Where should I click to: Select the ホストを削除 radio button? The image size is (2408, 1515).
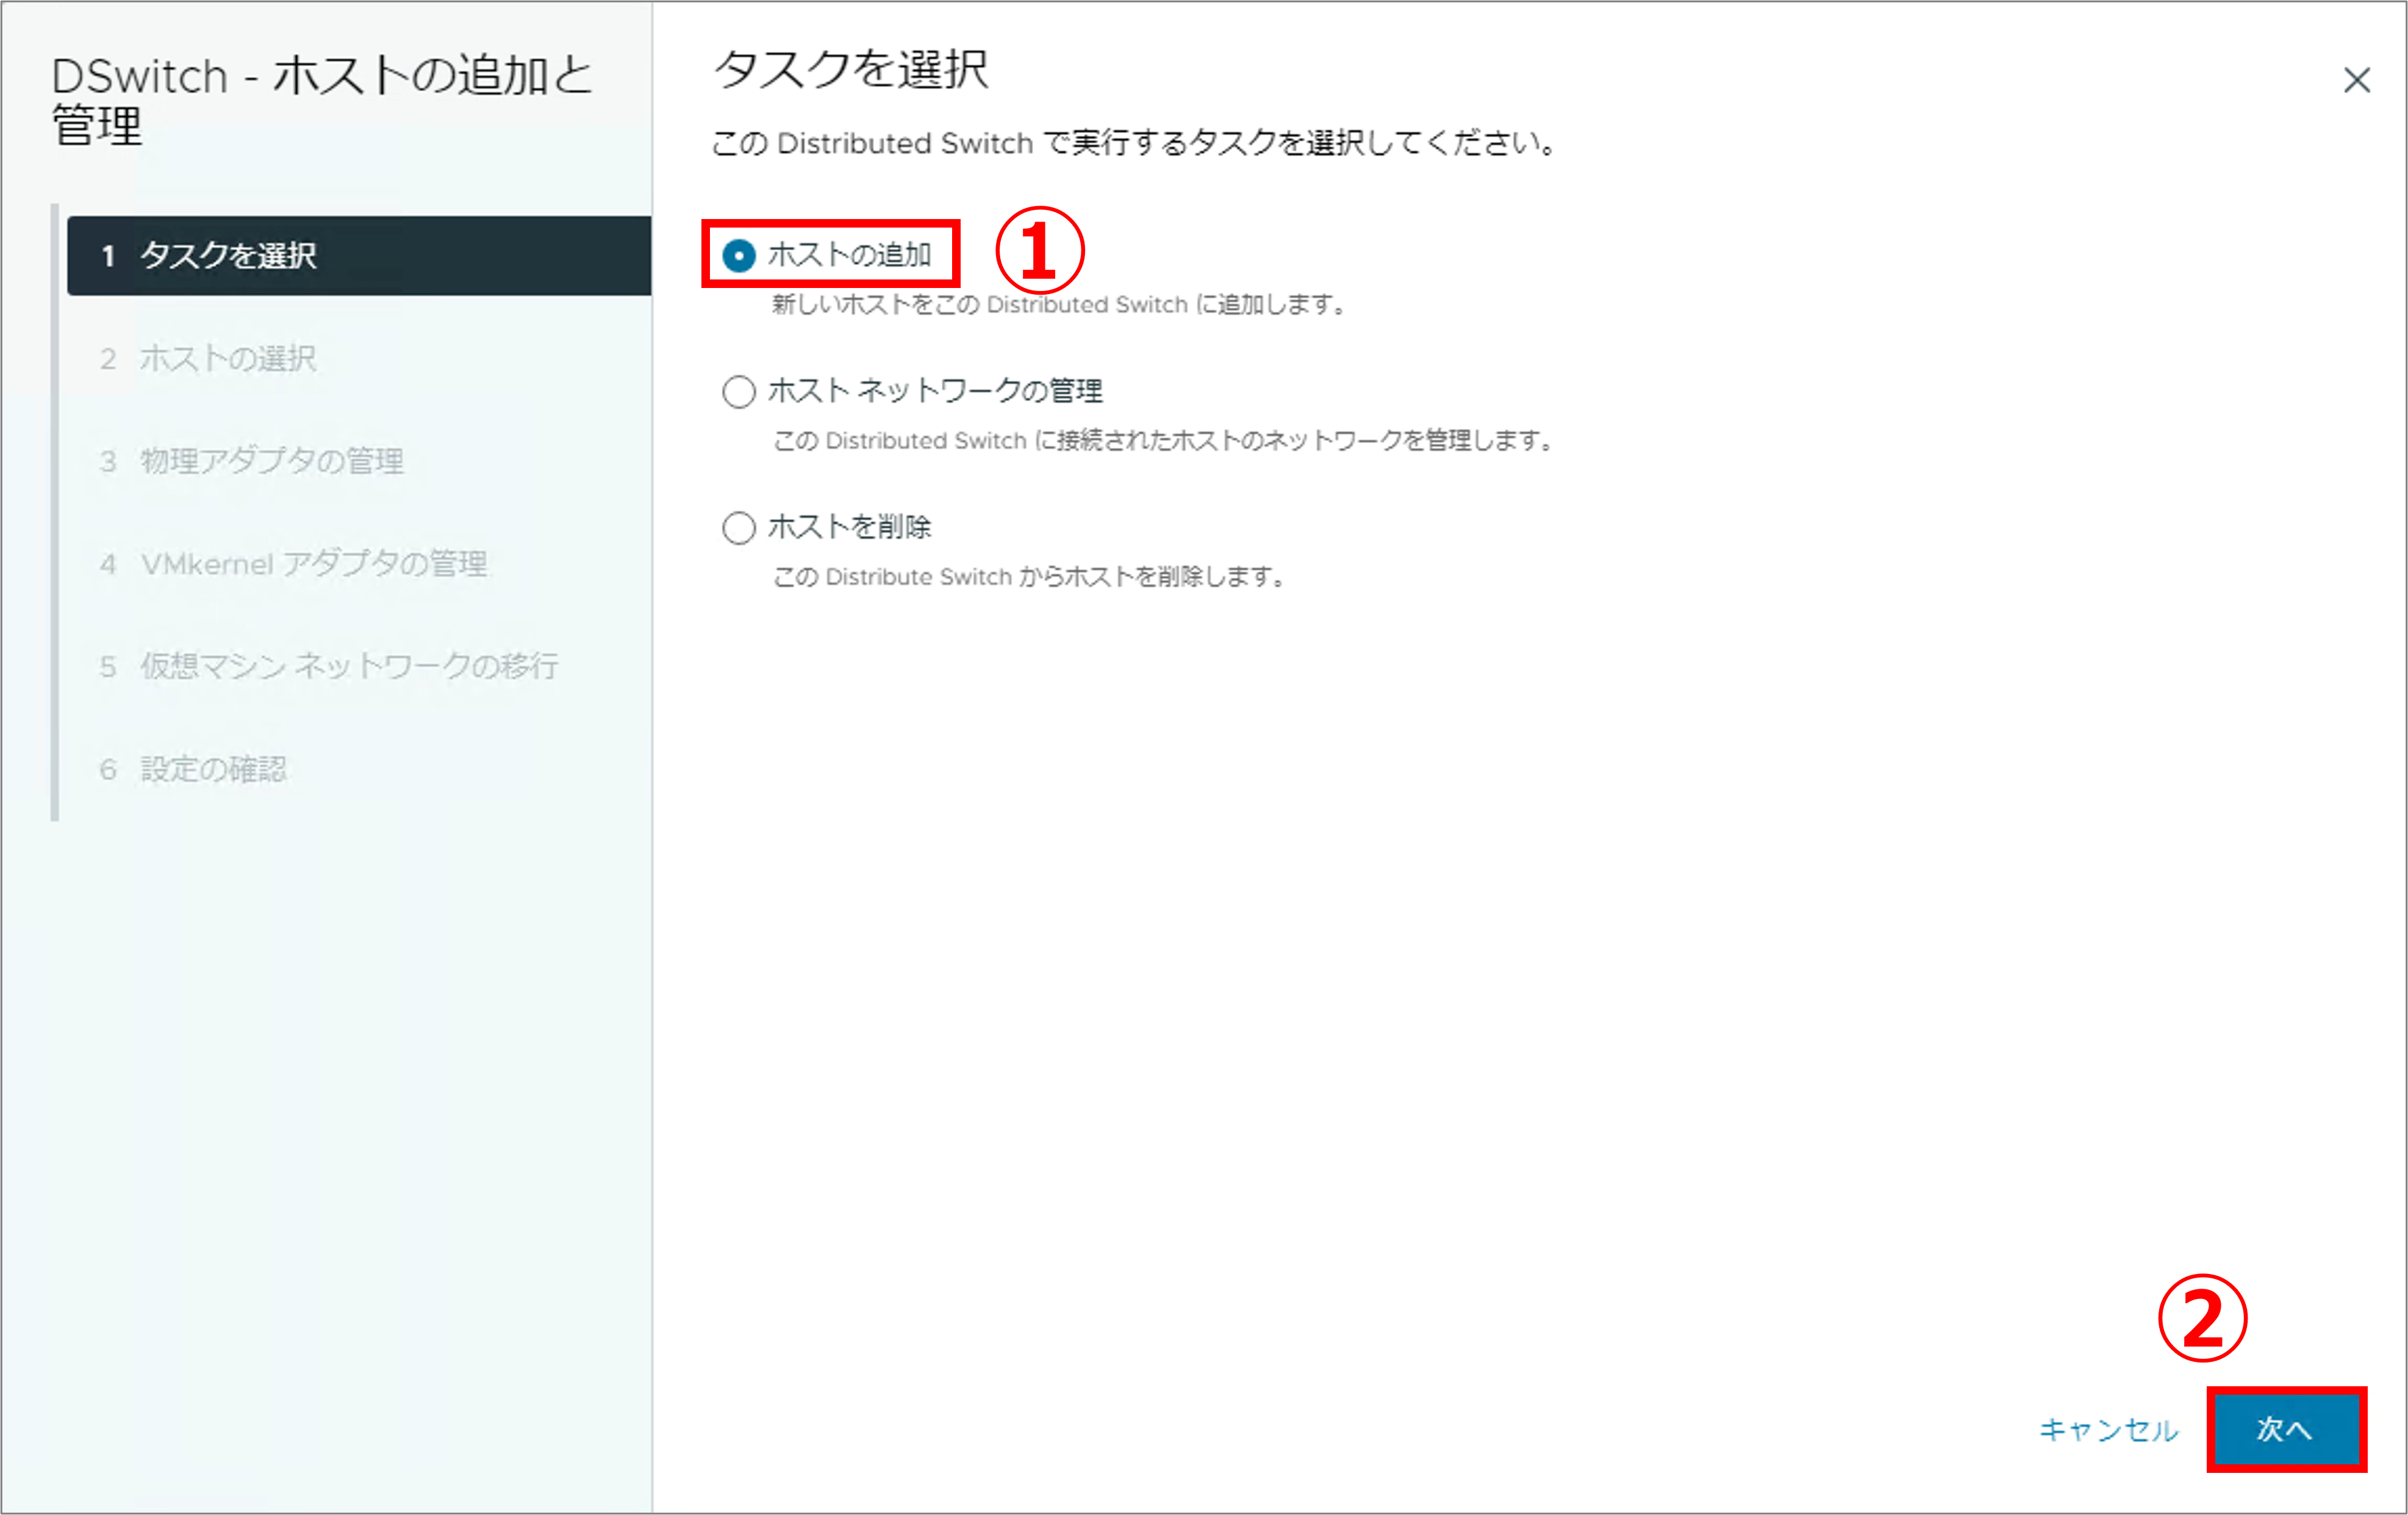[x=739, y=527]
